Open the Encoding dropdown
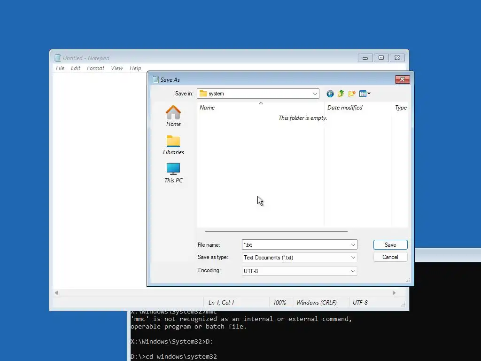Viewport: 481px width, 361px height. [299, 271]
